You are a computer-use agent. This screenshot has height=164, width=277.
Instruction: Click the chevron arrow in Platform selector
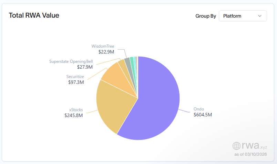tap(260, 16)
